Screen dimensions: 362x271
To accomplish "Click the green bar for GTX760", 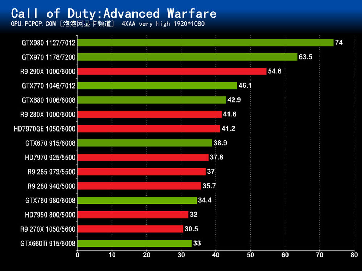I will coord(137,200).
